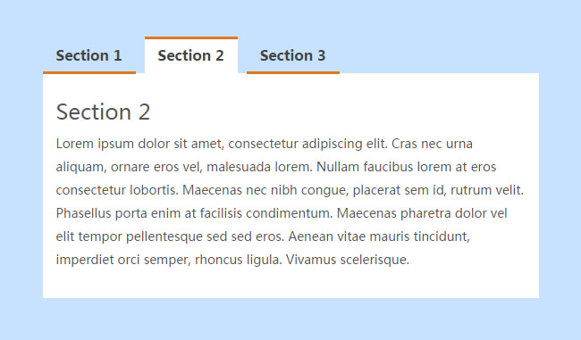The height and width of the screenshot is (340, 581).
Task: Click the blue background below the panel
Action: tap(290, 319)
